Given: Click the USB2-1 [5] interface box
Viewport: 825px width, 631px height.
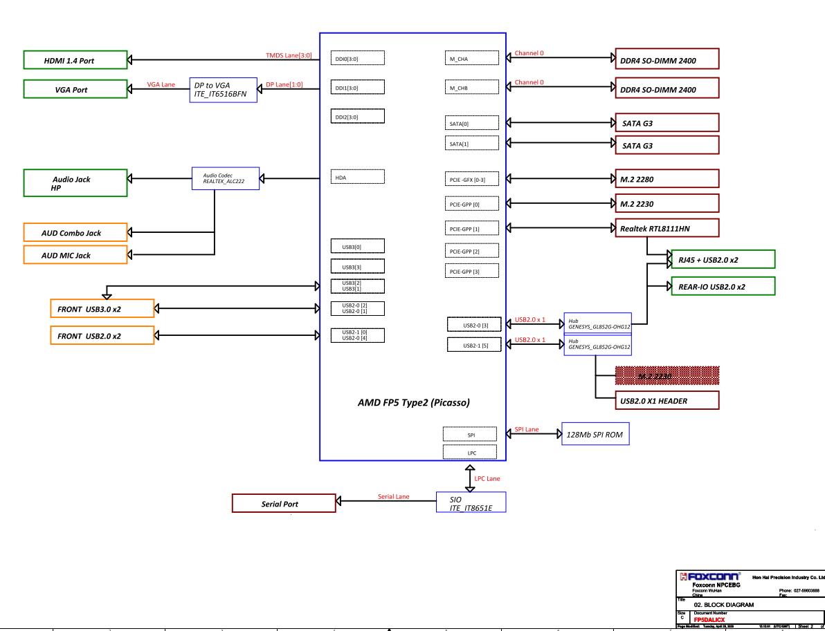Looking at the screenshot, I should [474, 345].
